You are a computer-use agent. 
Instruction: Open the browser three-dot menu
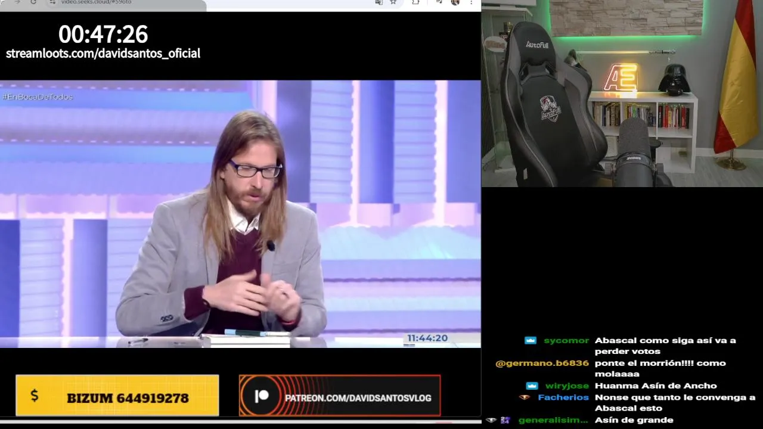pyautogui.click(x=472, y=2)
